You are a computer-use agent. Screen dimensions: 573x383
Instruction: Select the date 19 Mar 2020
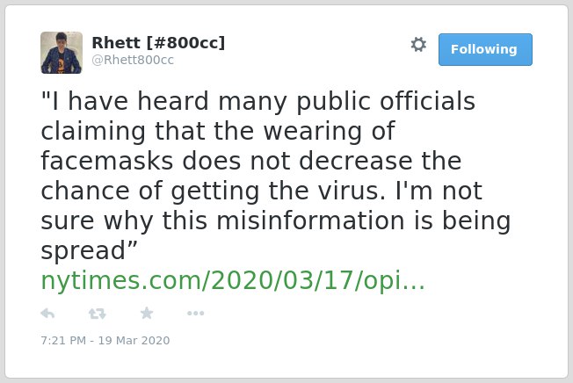point(134,340)
